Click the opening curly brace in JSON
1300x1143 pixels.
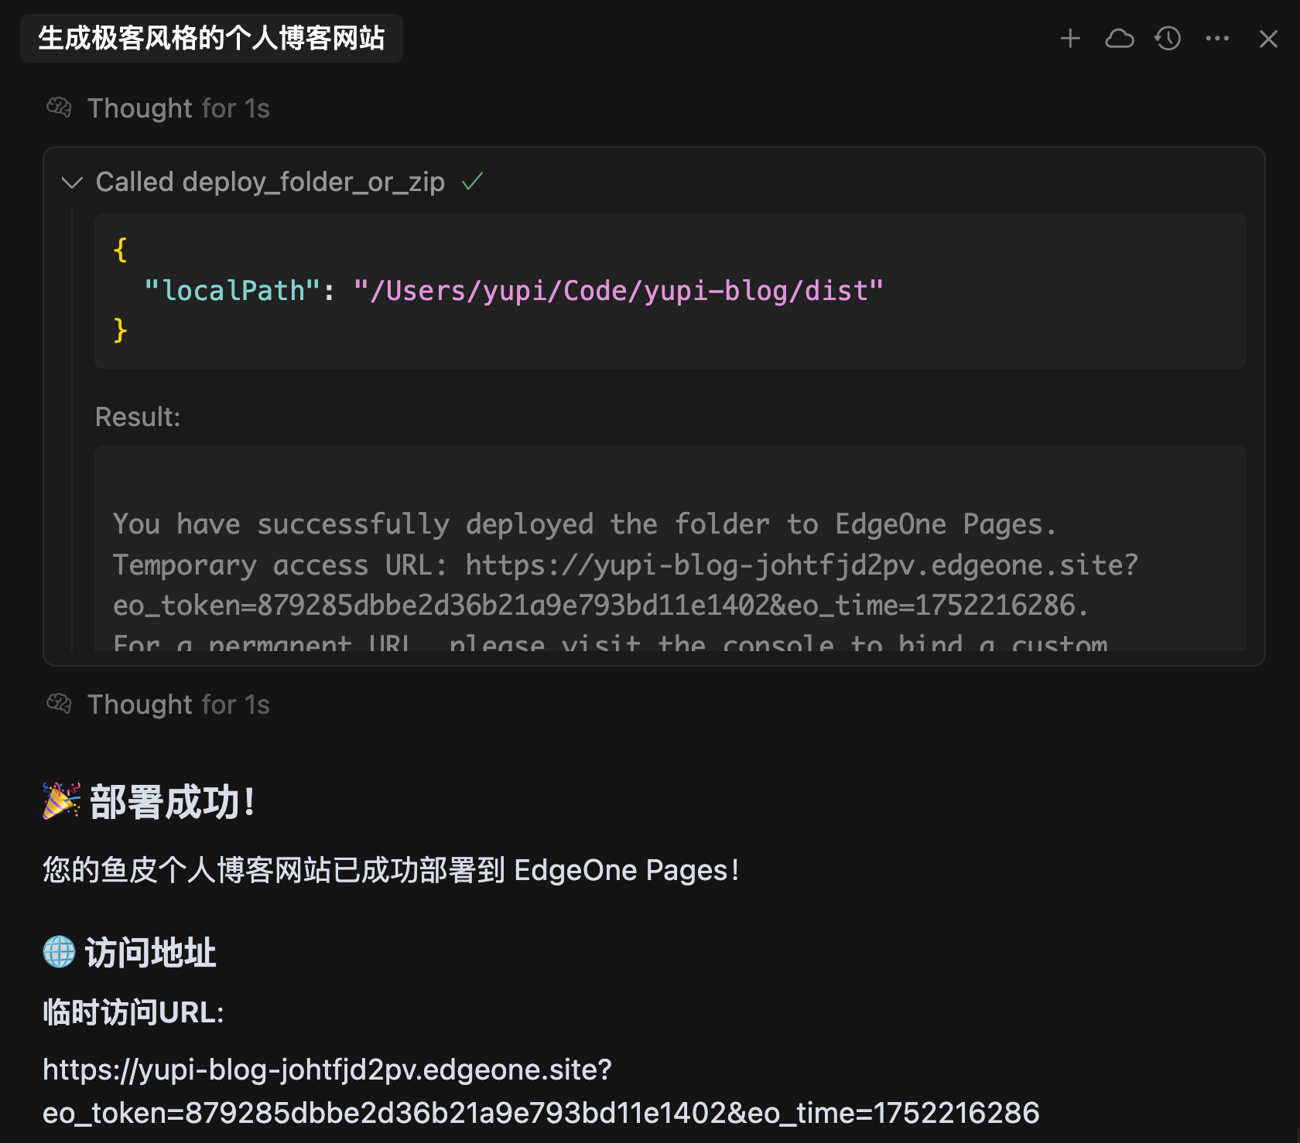(x=120, y=250)
